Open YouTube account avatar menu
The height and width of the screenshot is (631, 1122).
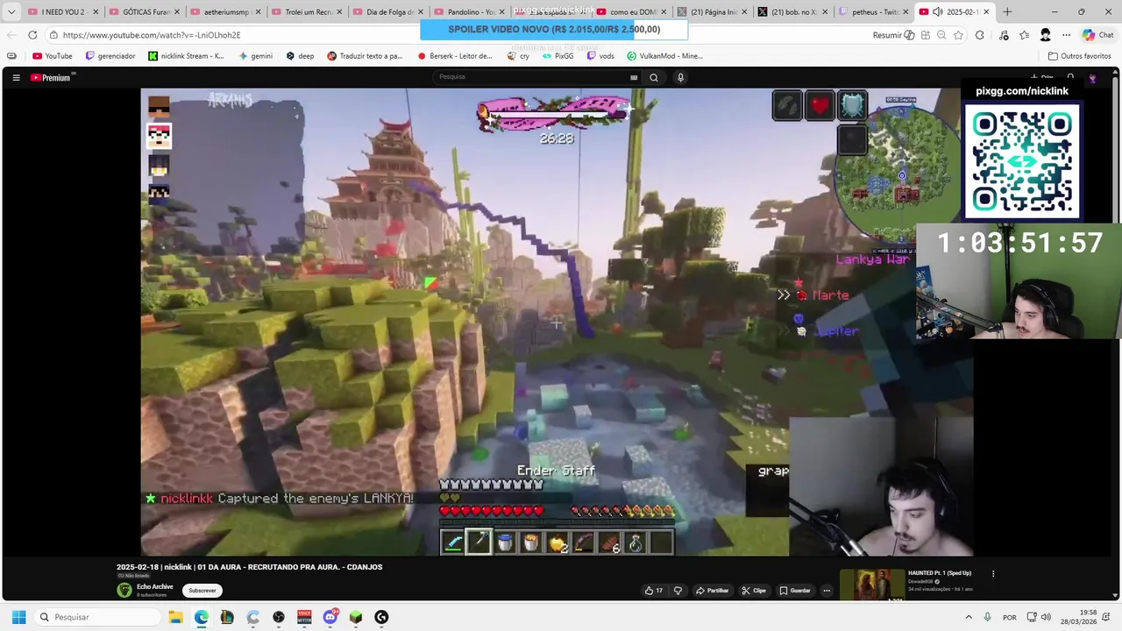[x=1092, y=78]
